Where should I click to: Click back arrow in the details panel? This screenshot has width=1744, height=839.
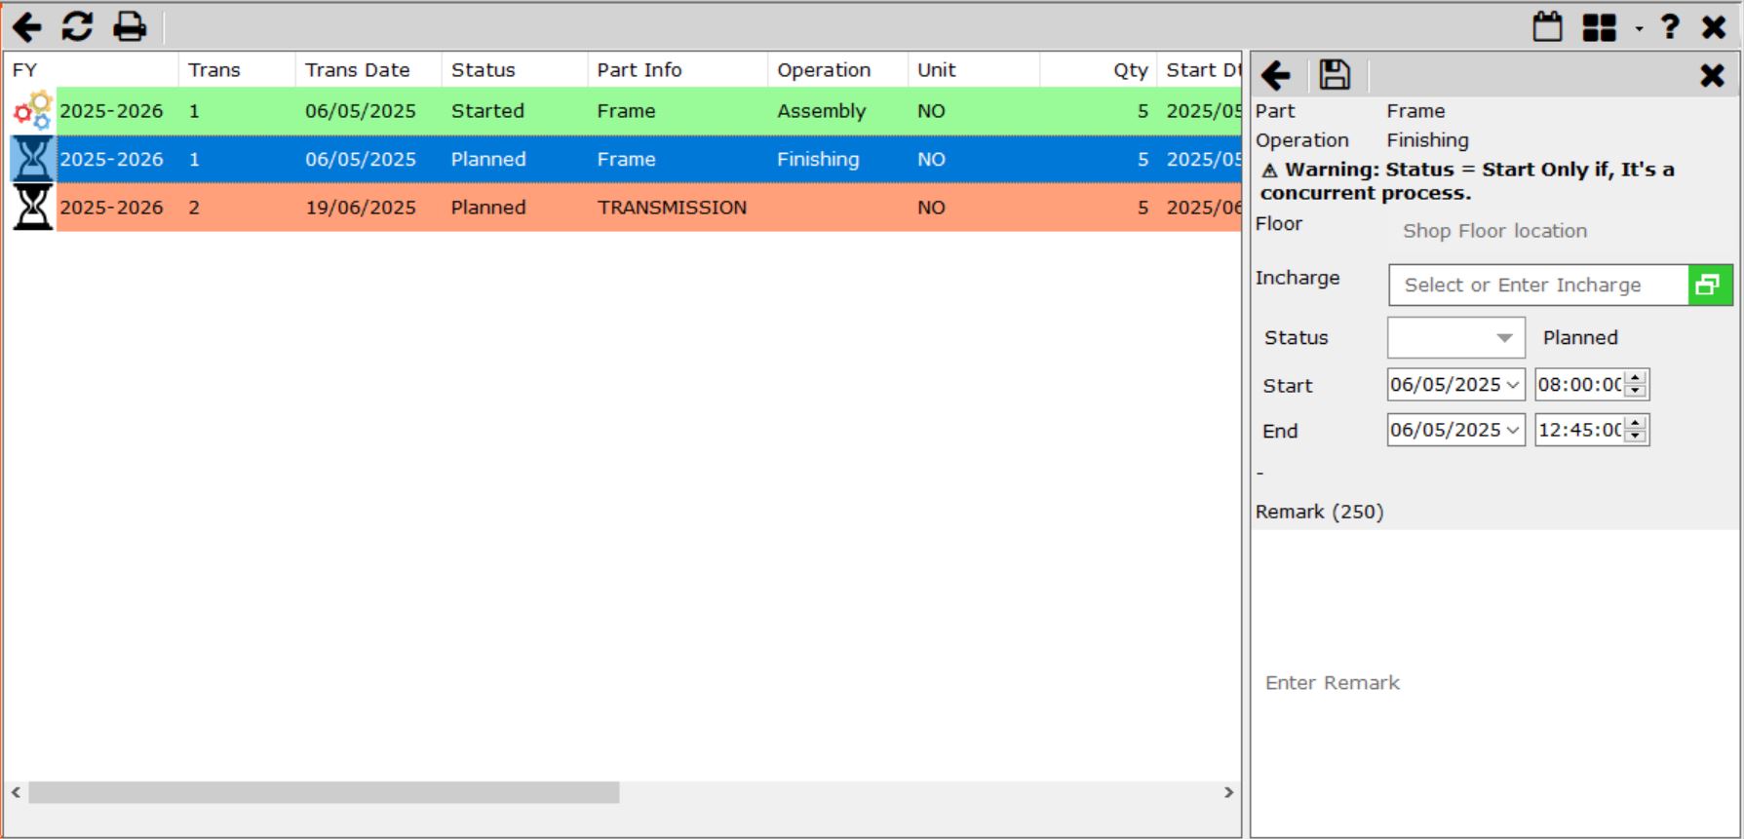pyautogui.click(x=1276, y=75)
